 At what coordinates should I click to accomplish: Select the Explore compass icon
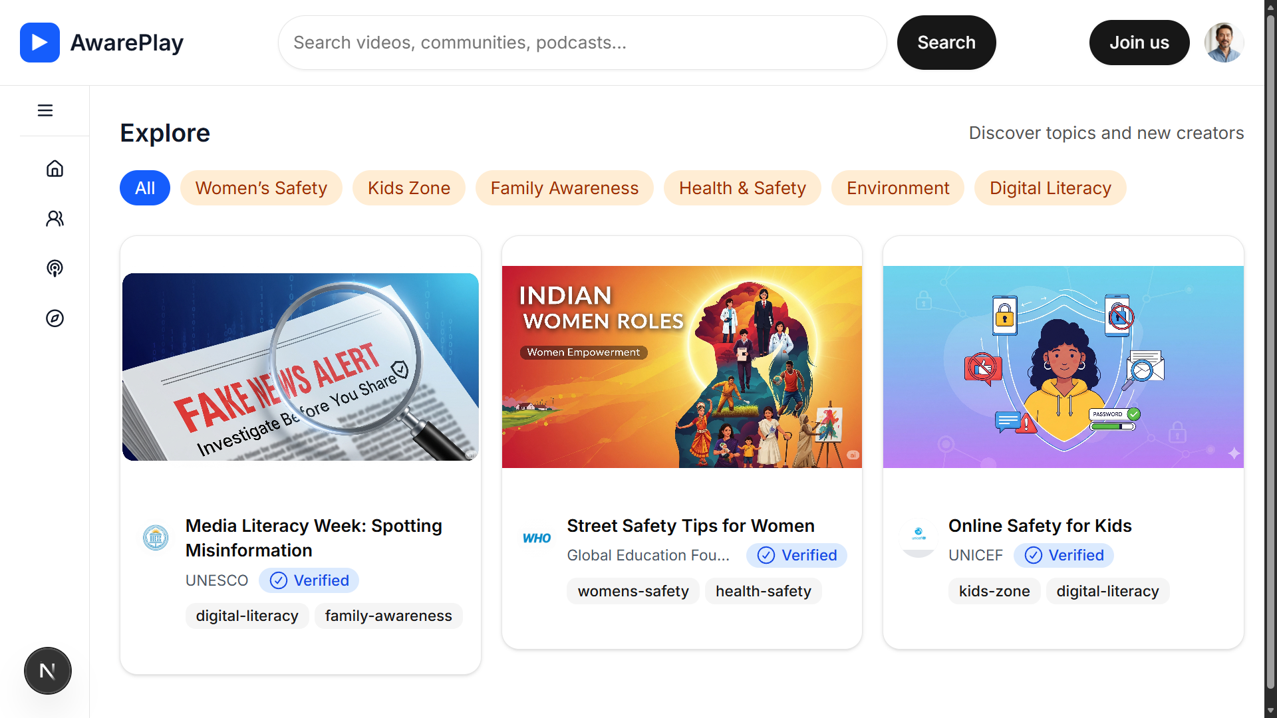pyautogui.click(x=55, y=318)
